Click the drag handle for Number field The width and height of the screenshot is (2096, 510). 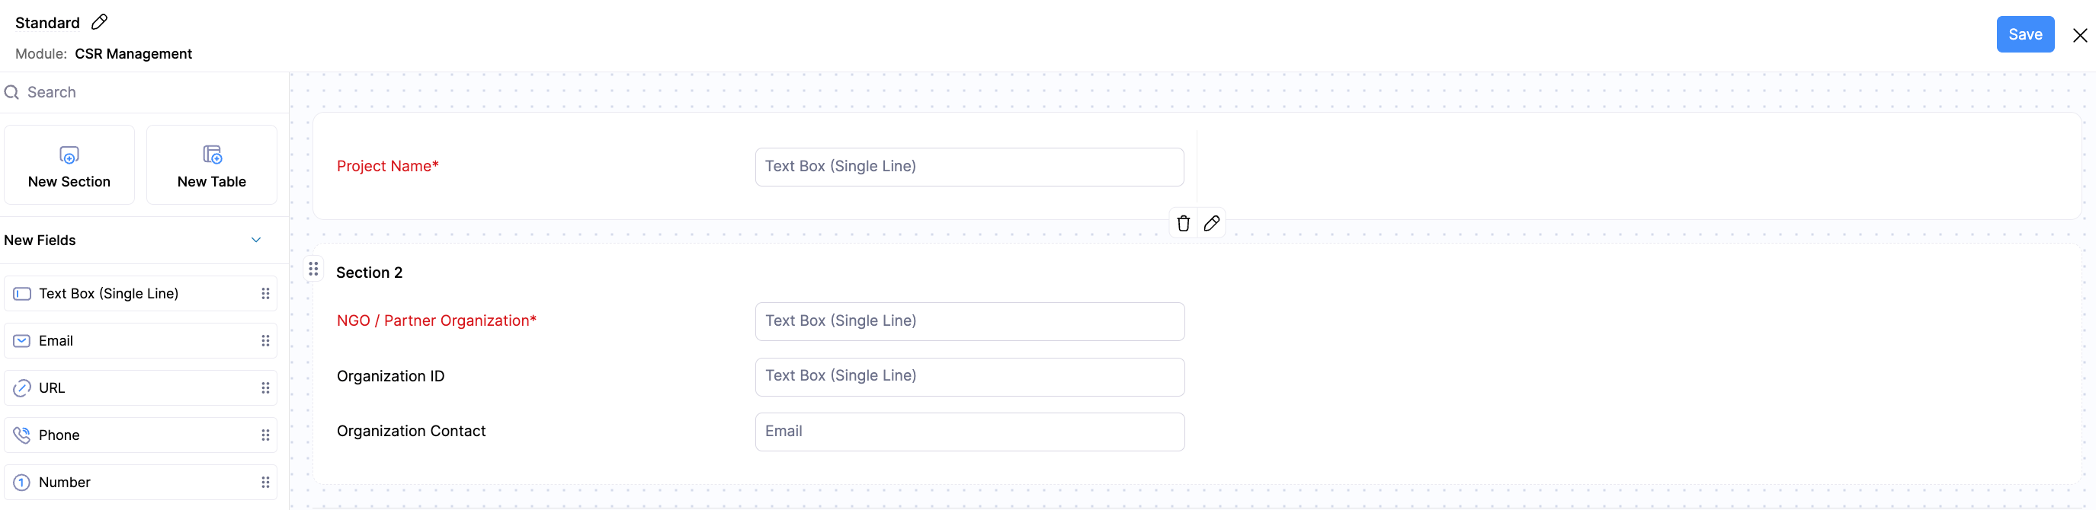pos(265,483)
